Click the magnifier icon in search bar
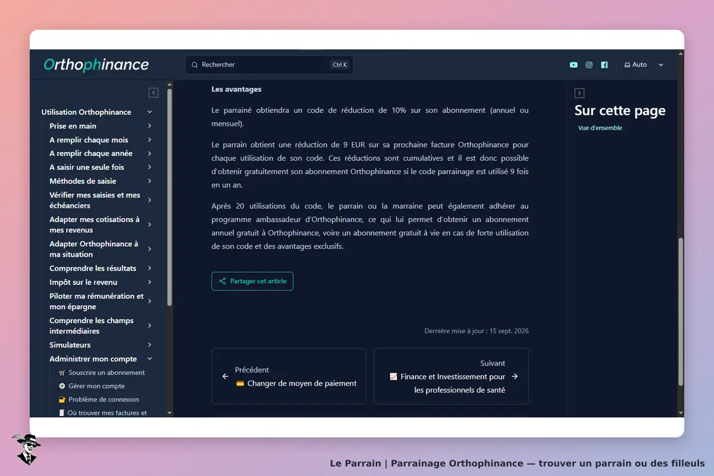Screen dimensions: 714x476 tap(195, 65)
